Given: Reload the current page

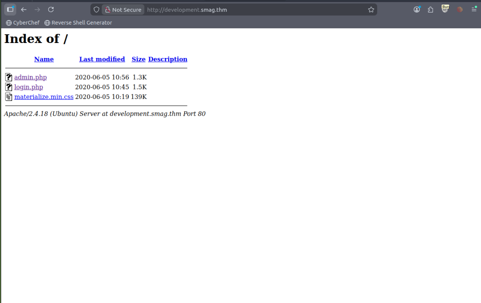Looking at the screenshot, I should (x=51, y=10).
